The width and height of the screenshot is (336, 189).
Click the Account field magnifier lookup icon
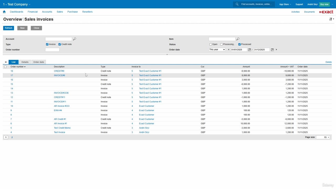click(75, 39)
